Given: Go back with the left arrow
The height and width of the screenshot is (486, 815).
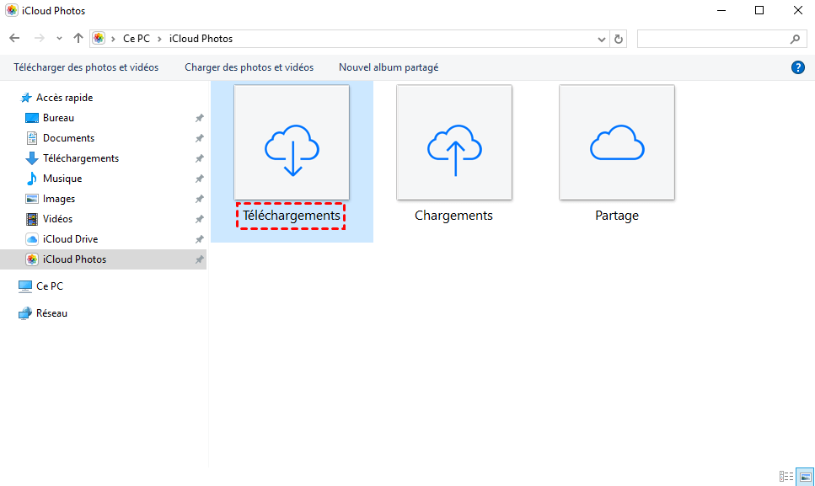Looking at the screenshot, I should (14, 39).
